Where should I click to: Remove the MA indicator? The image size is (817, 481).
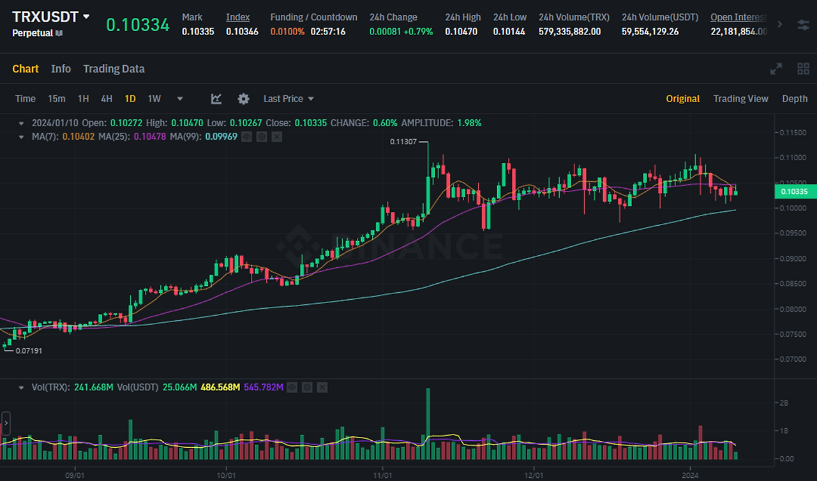pos(276,137)
